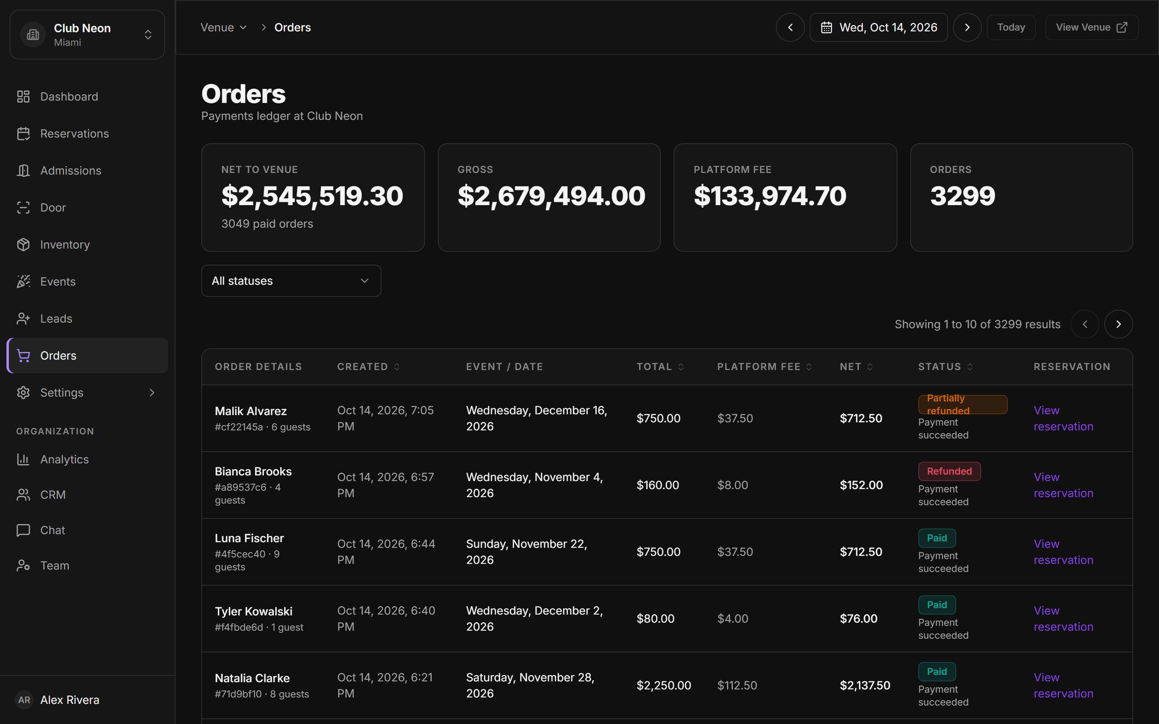
Task: Click the View Venue button
Action: pyautogui.click(x=1092, y=28)
